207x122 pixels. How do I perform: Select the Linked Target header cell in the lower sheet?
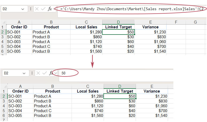coord(120,91)
